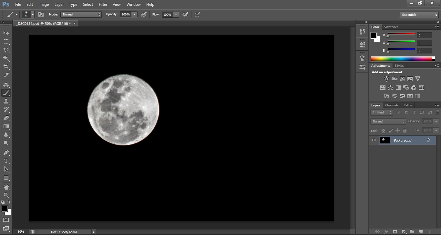This screenshot has width=441, height=235.
Task: Pick a color from the spectrum ramp
Action: coord(403,58)
